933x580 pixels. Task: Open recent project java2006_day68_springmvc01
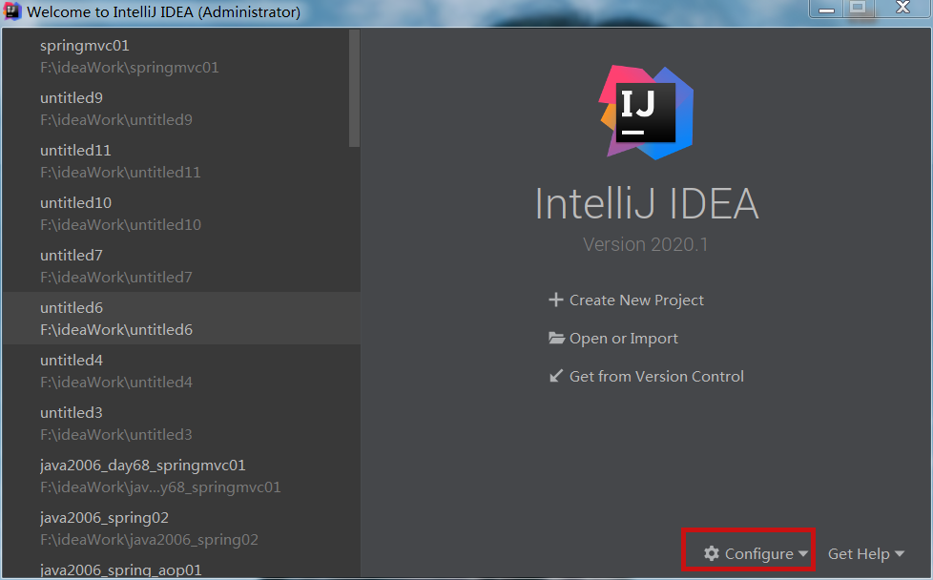coord(181,475)
